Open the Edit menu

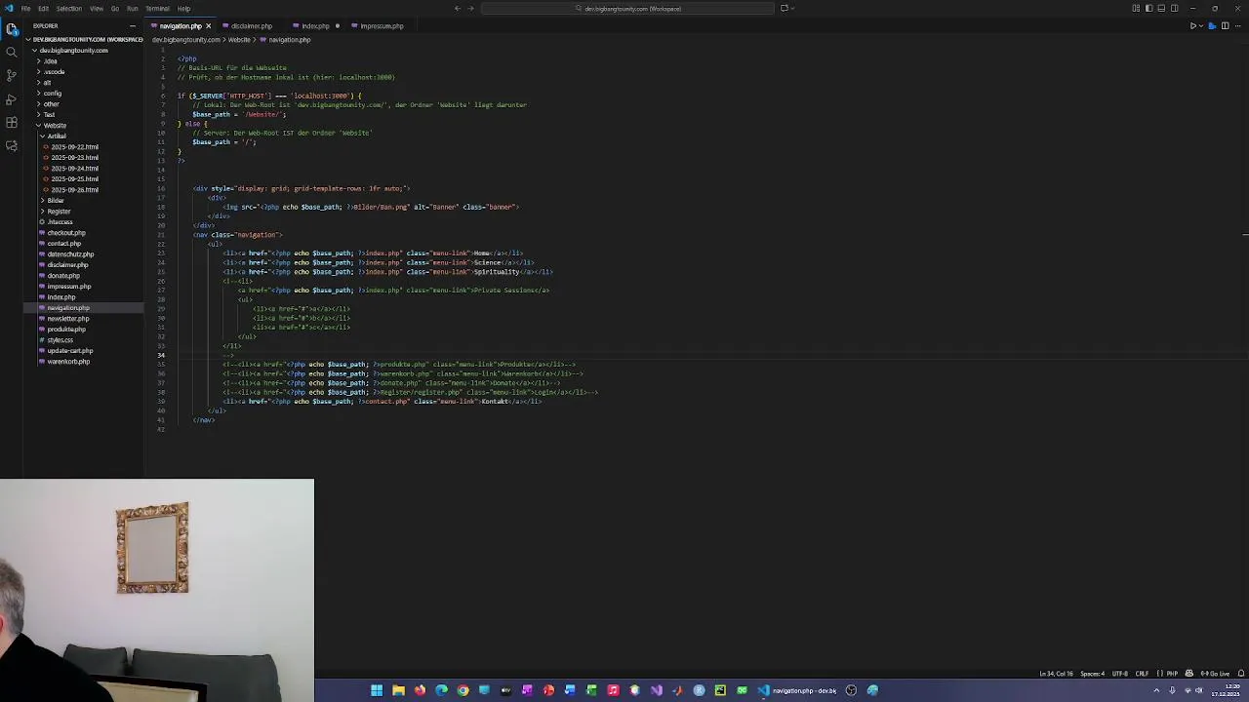pyautogui.click(x=43, y=9)
